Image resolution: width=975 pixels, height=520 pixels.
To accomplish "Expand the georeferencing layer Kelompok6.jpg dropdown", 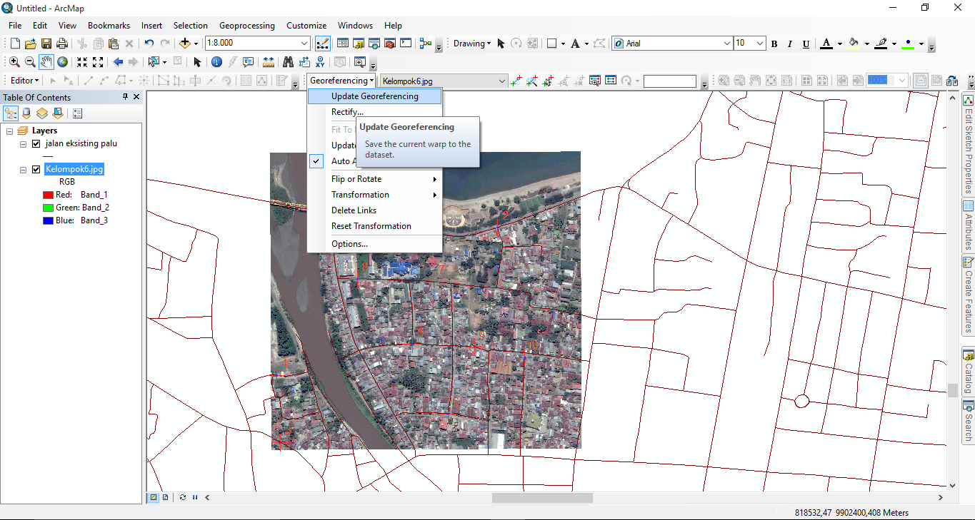I will [x=502, y=81].
